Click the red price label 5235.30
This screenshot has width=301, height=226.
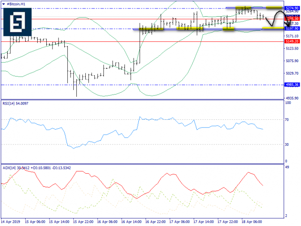coord(292,18)
